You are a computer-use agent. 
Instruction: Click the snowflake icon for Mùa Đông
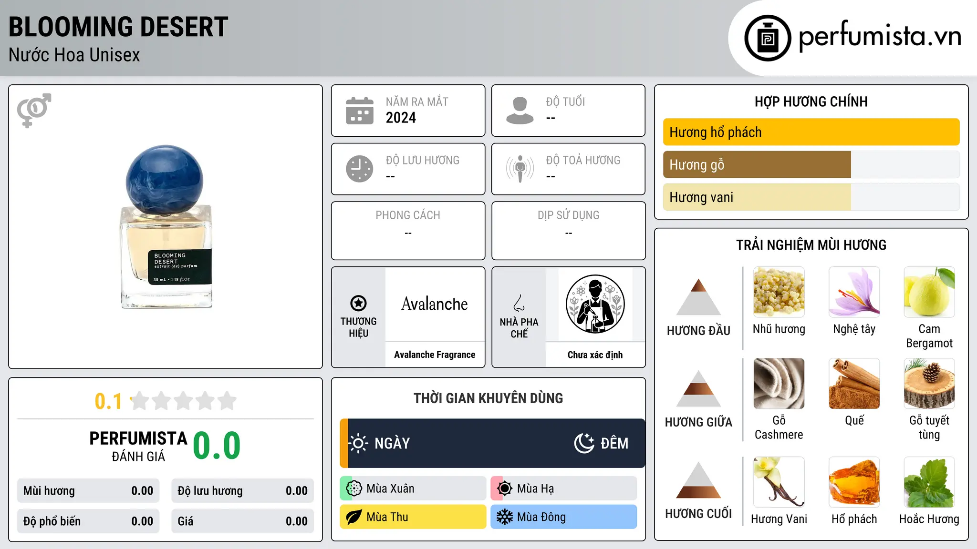[505, 517]
